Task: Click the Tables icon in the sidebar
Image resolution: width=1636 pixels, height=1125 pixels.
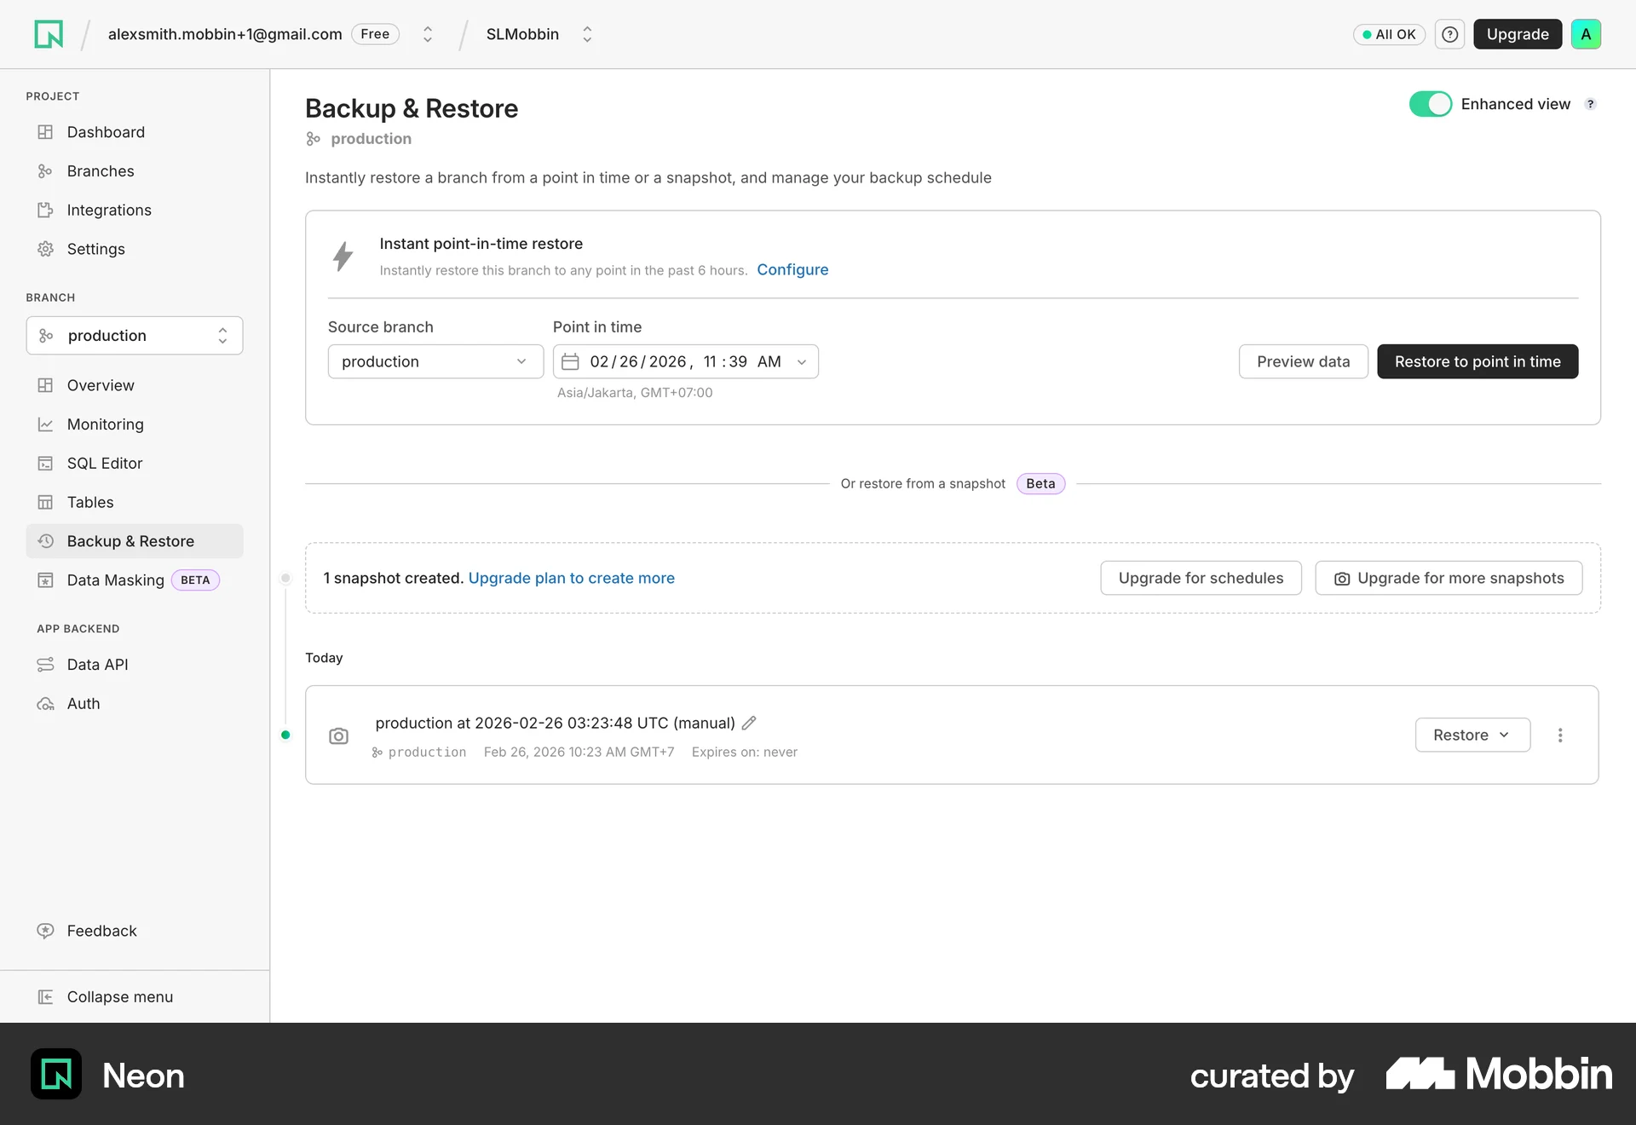Action: pos(45,502)
